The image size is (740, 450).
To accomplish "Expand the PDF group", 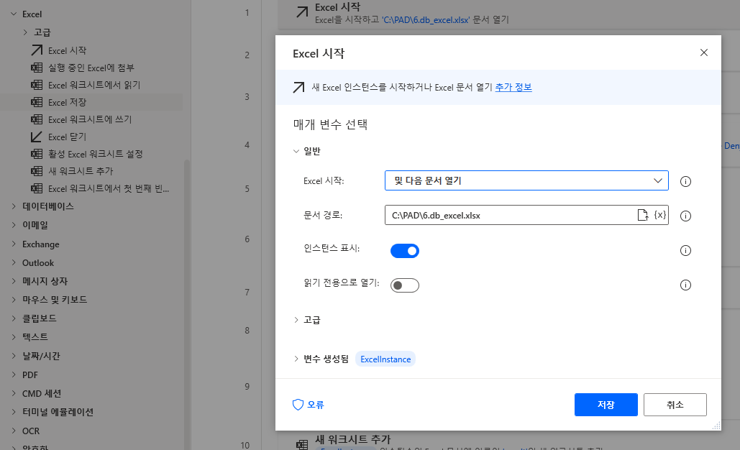I will 14,375.
